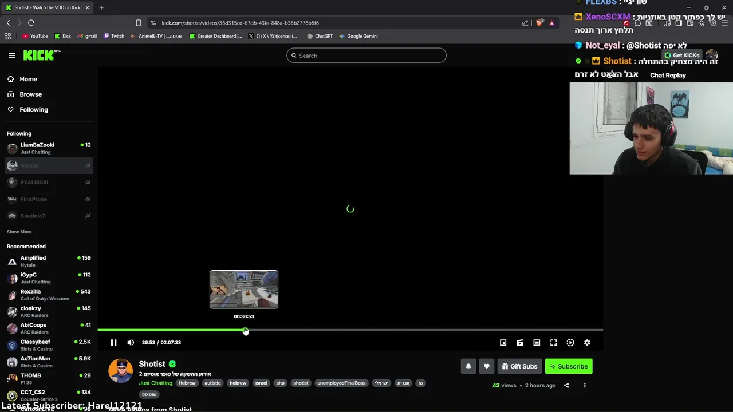Click the Gift Subs button

click(x=519, y=366)
